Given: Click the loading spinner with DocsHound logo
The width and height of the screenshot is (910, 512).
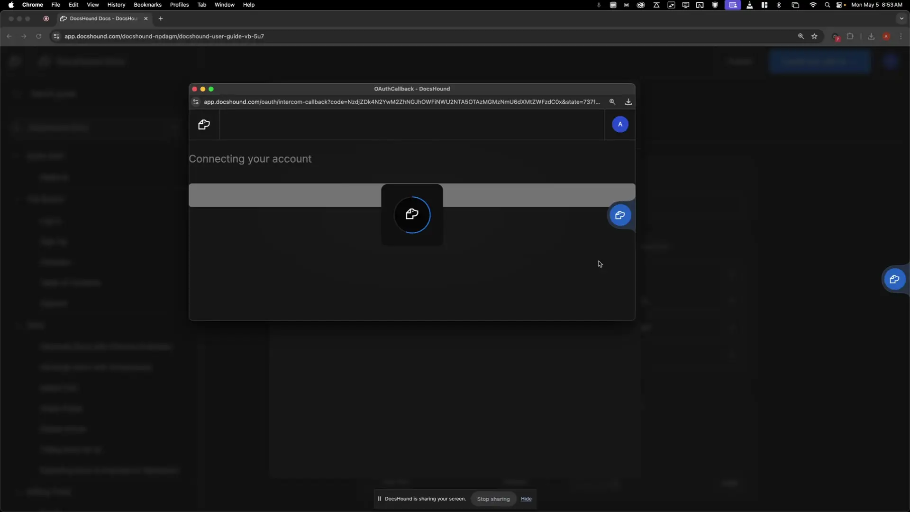Looking at the screenshot, I should coord(412,215).
